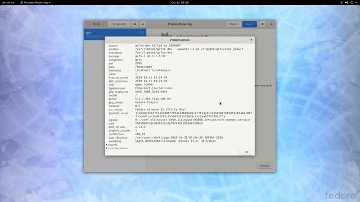Open the volume icon in top bar
The image size is (360, 202).
346,2
